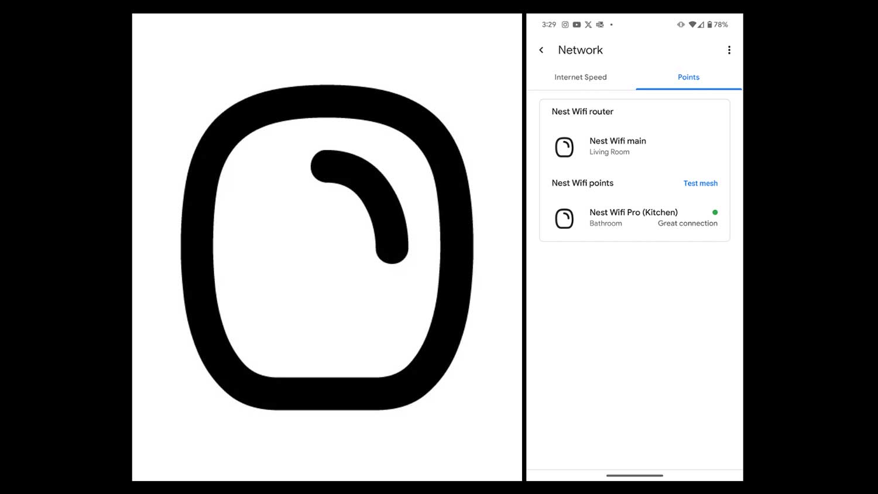Click the point icon beside Nest Wifi Pro (Kitchen)
878x494 pixels.
coord(564,218)
